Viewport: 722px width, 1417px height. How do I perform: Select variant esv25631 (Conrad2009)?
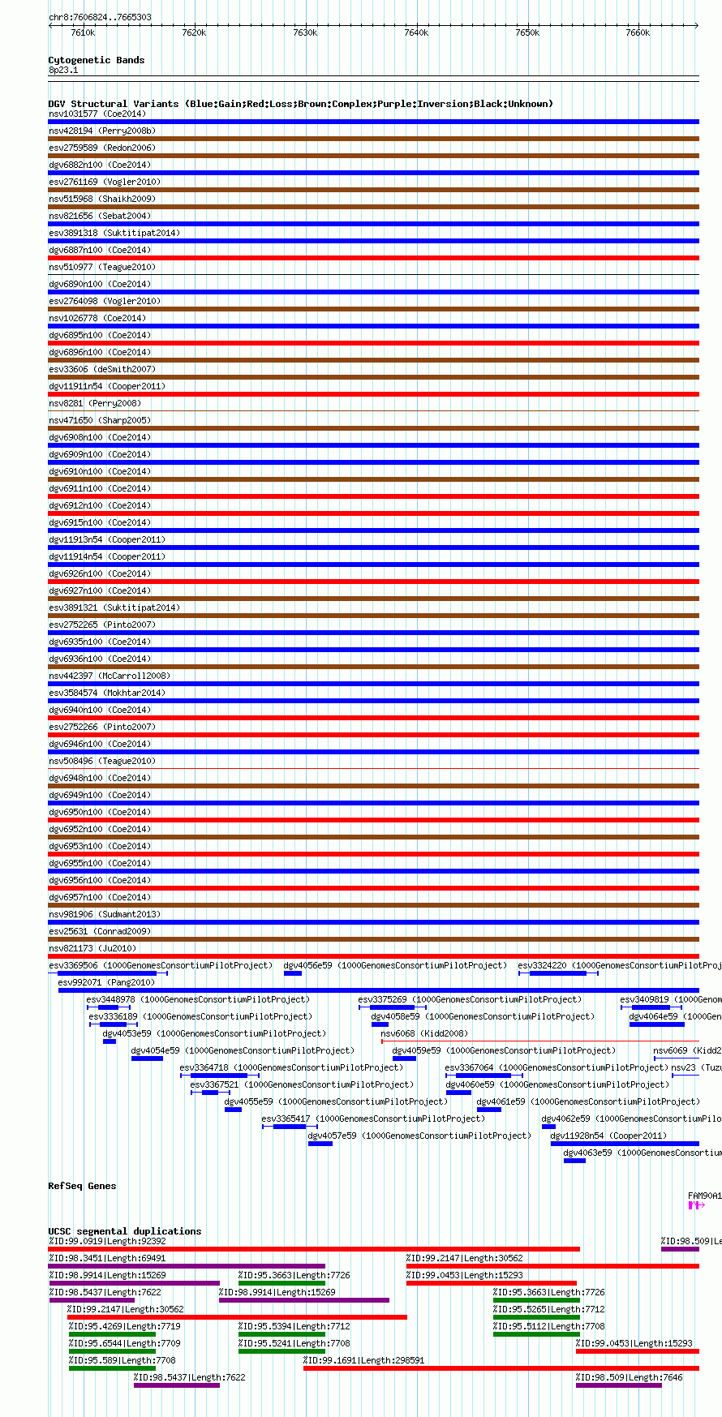coord(100,931)
